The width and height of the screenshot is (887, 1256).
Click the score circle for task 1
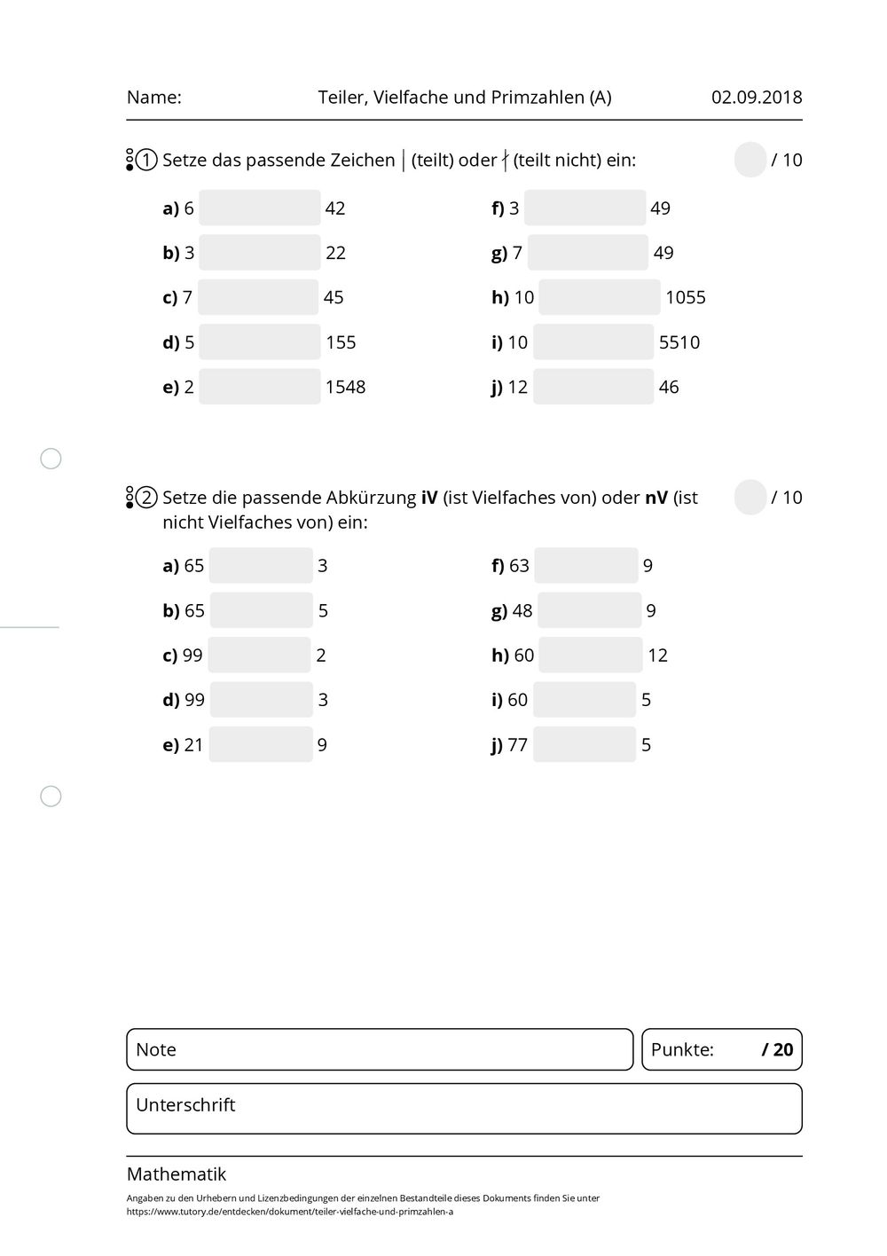(750, 160)
